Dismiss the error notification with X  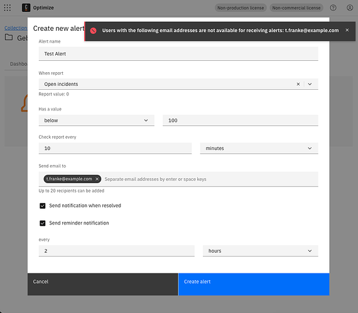coord(347,30)
